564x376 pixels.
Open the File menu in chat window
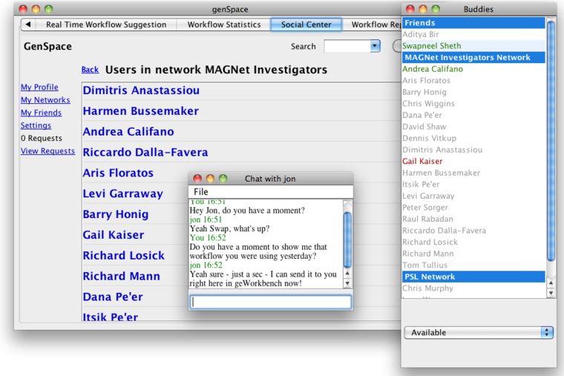click(200, 192)
